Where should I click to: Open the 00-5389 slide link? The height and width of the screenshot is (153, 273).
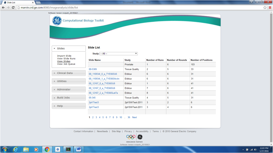coord(93,69)
